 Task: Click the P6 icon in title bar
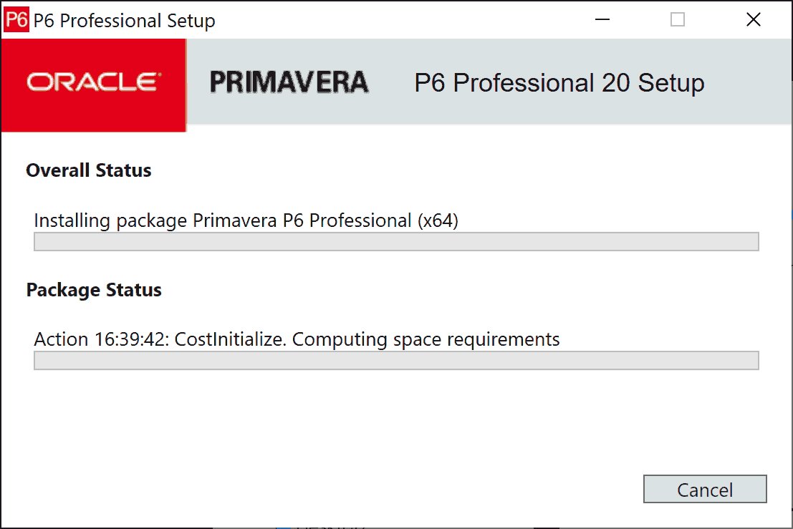tap(16, 20)
